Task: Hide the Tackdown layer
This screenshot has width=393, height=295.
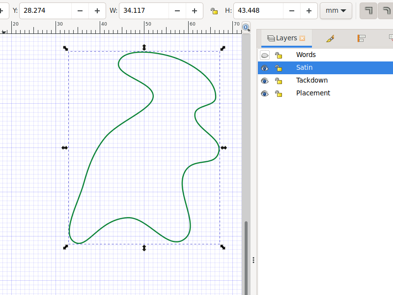Action: point(265,81)
